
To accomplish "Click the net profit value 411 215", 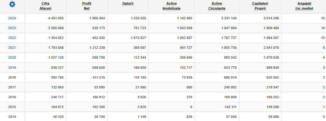I will [x=99, y=77].
